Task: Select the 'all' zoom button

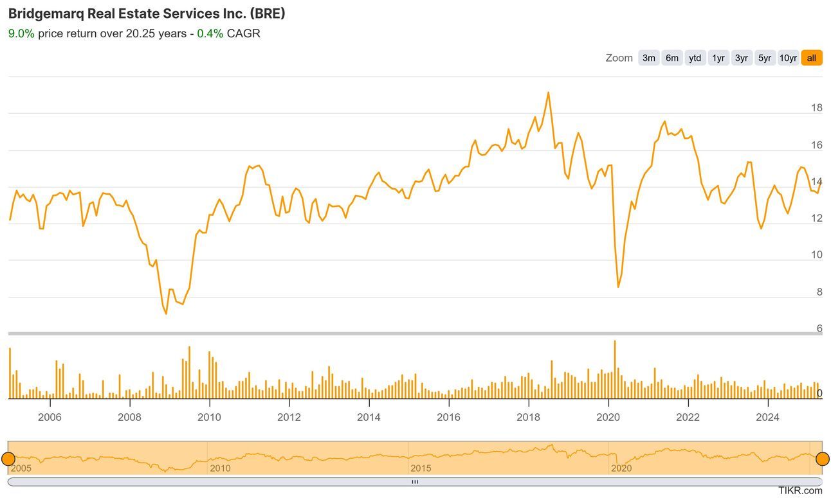Action: 812,58
